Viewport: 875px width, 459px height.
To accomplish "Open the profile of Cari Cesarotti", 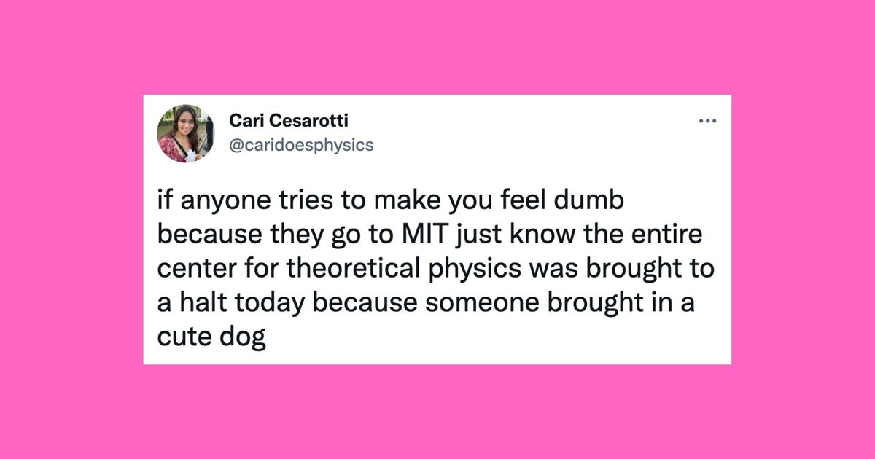I will tap(287, 120).
